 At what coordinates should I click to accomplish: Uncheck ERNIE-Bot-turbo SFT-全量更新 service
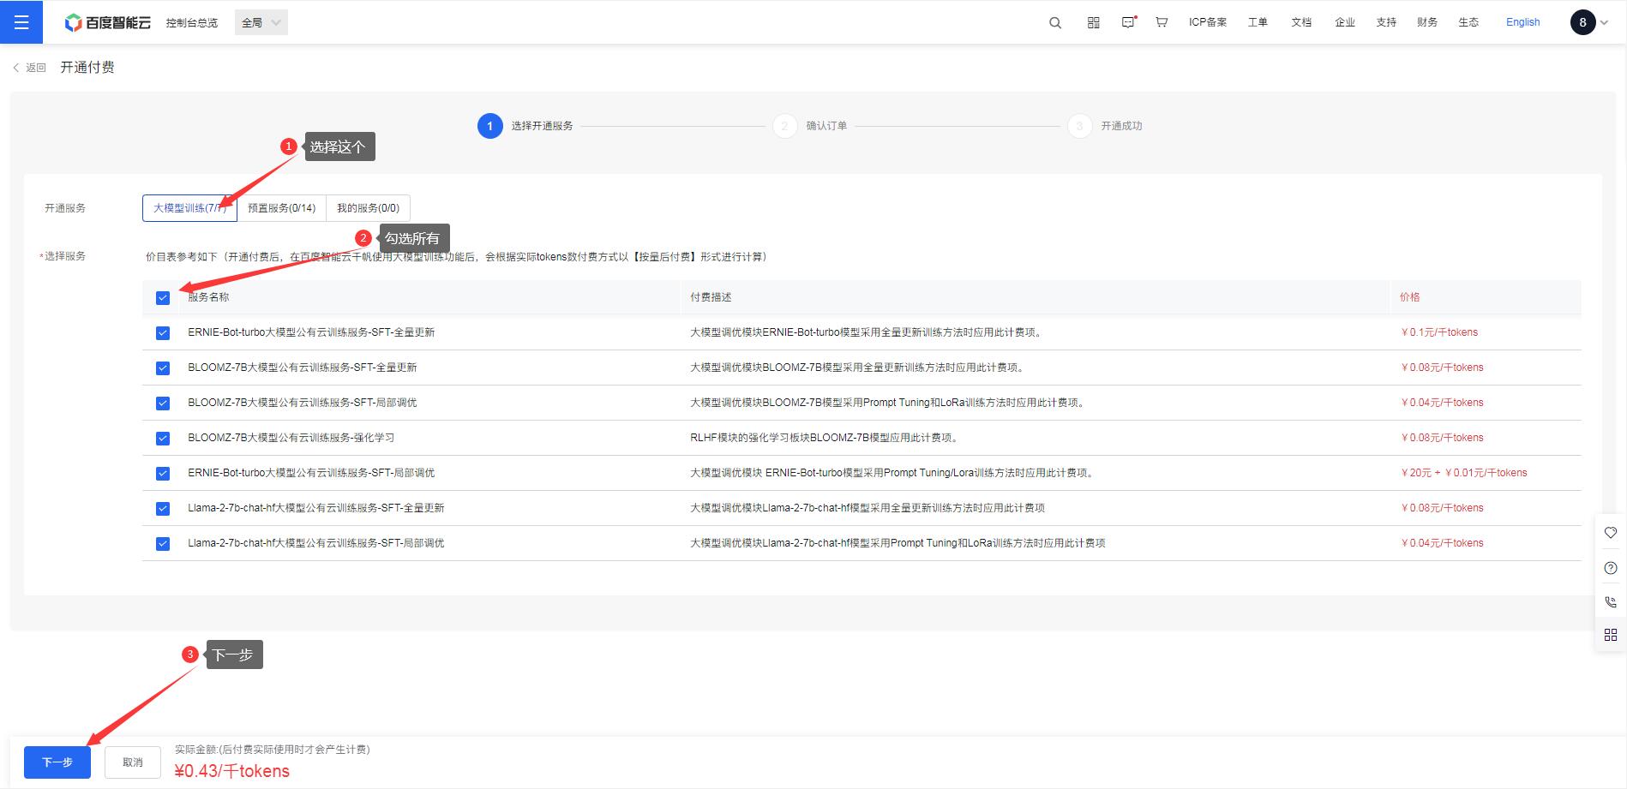point(163,333)
